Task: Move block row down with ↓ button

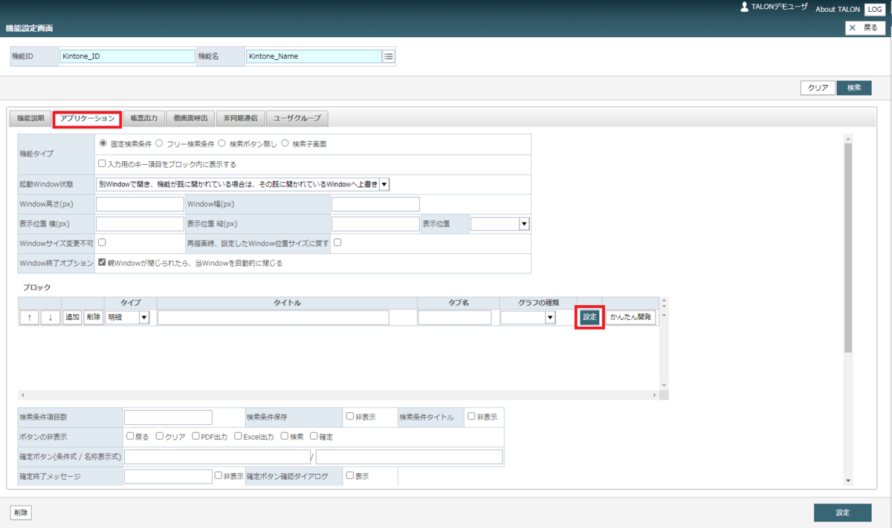Action: [51, 318]
